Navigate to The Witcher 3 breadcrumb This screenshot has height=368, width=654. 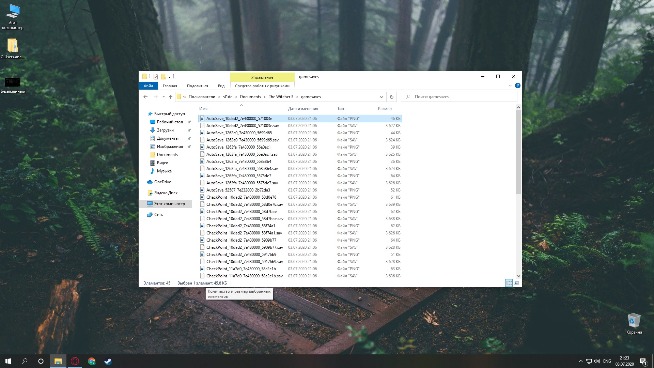[281, 97]
